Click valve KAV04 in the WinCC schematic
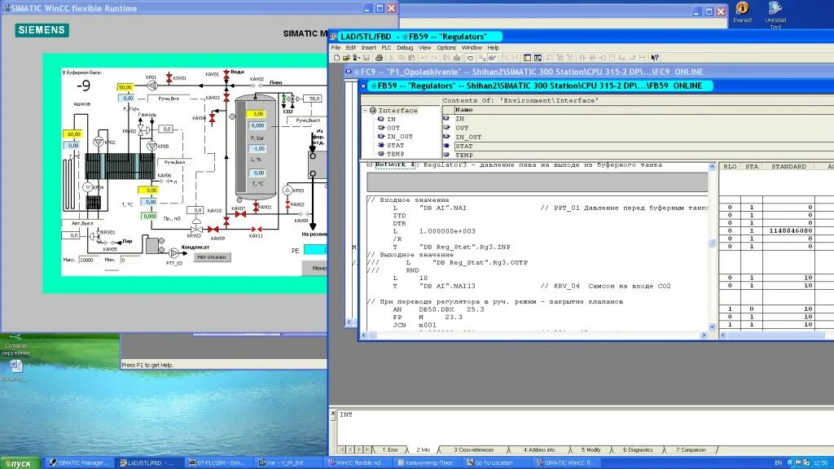Viewport: 834px width, 469px height. pyautogui.click(x=213, y=119)
